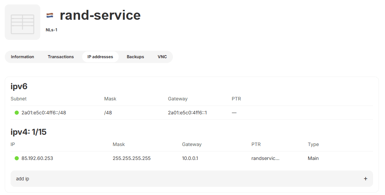
Task: Click the green status dot beside 85.192.60.253
Action: (17, 158)
